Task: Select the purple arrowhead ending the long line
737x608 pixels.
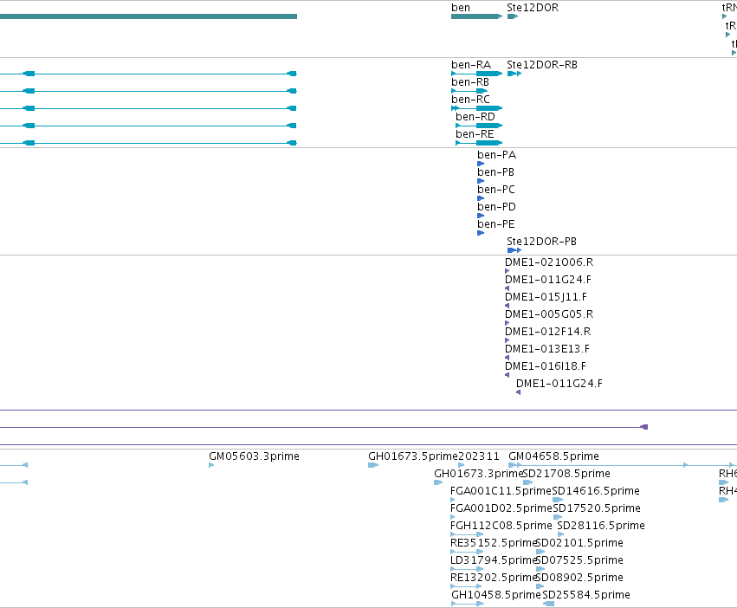Action: click(x=644, y=427)
